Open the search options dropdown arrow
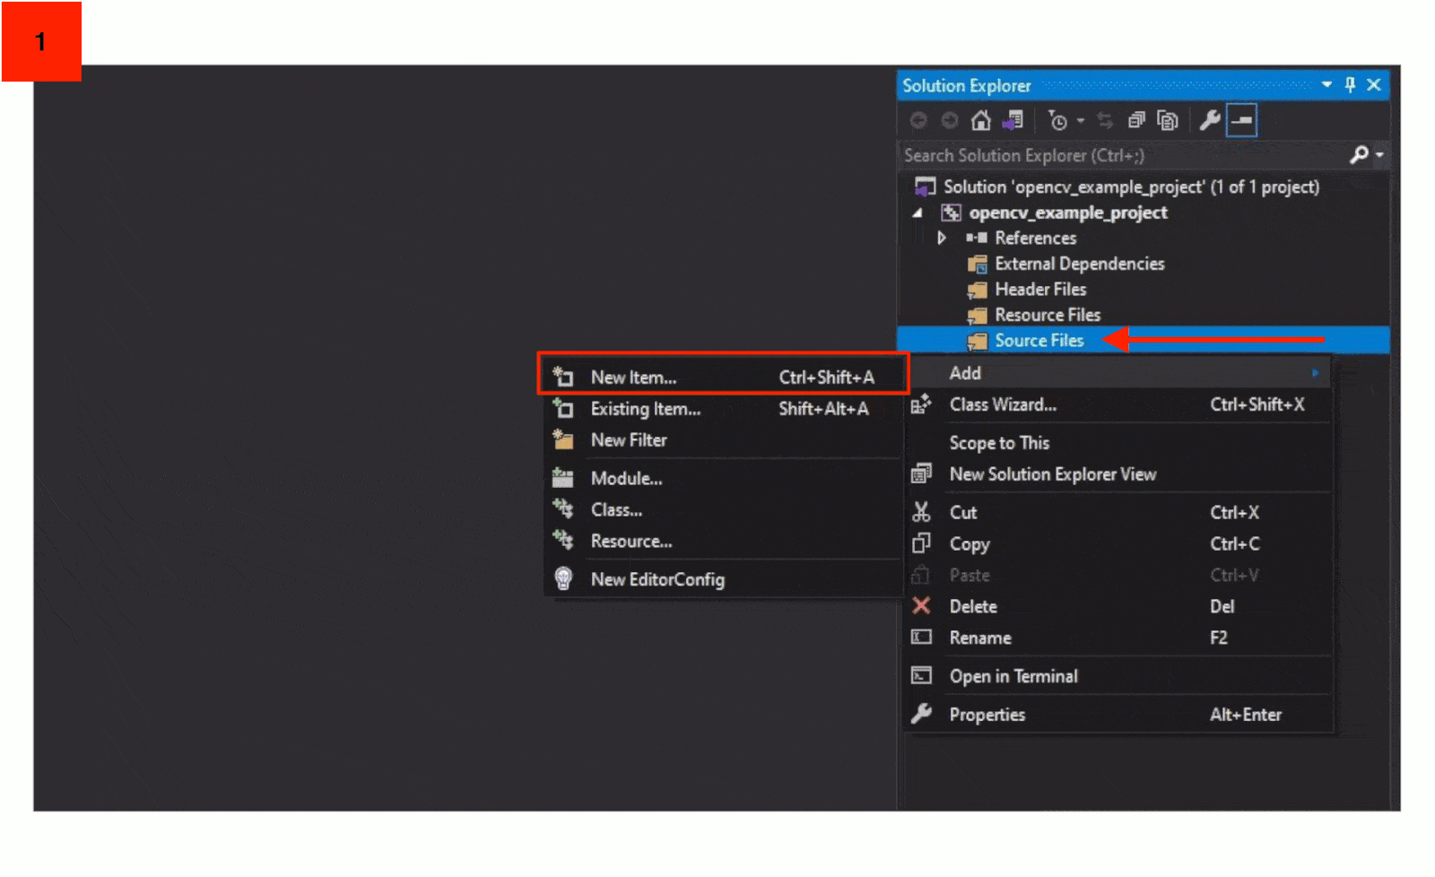 coord(1379,155)
